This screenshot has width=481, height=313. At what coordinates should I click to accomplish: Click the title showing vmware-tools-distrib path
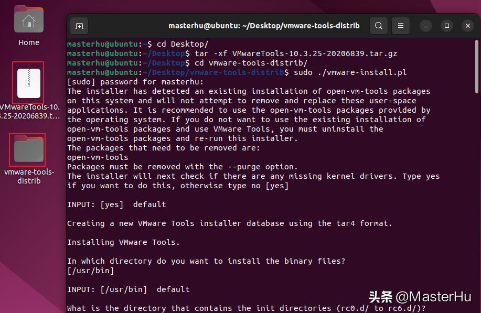pos(264,25)
